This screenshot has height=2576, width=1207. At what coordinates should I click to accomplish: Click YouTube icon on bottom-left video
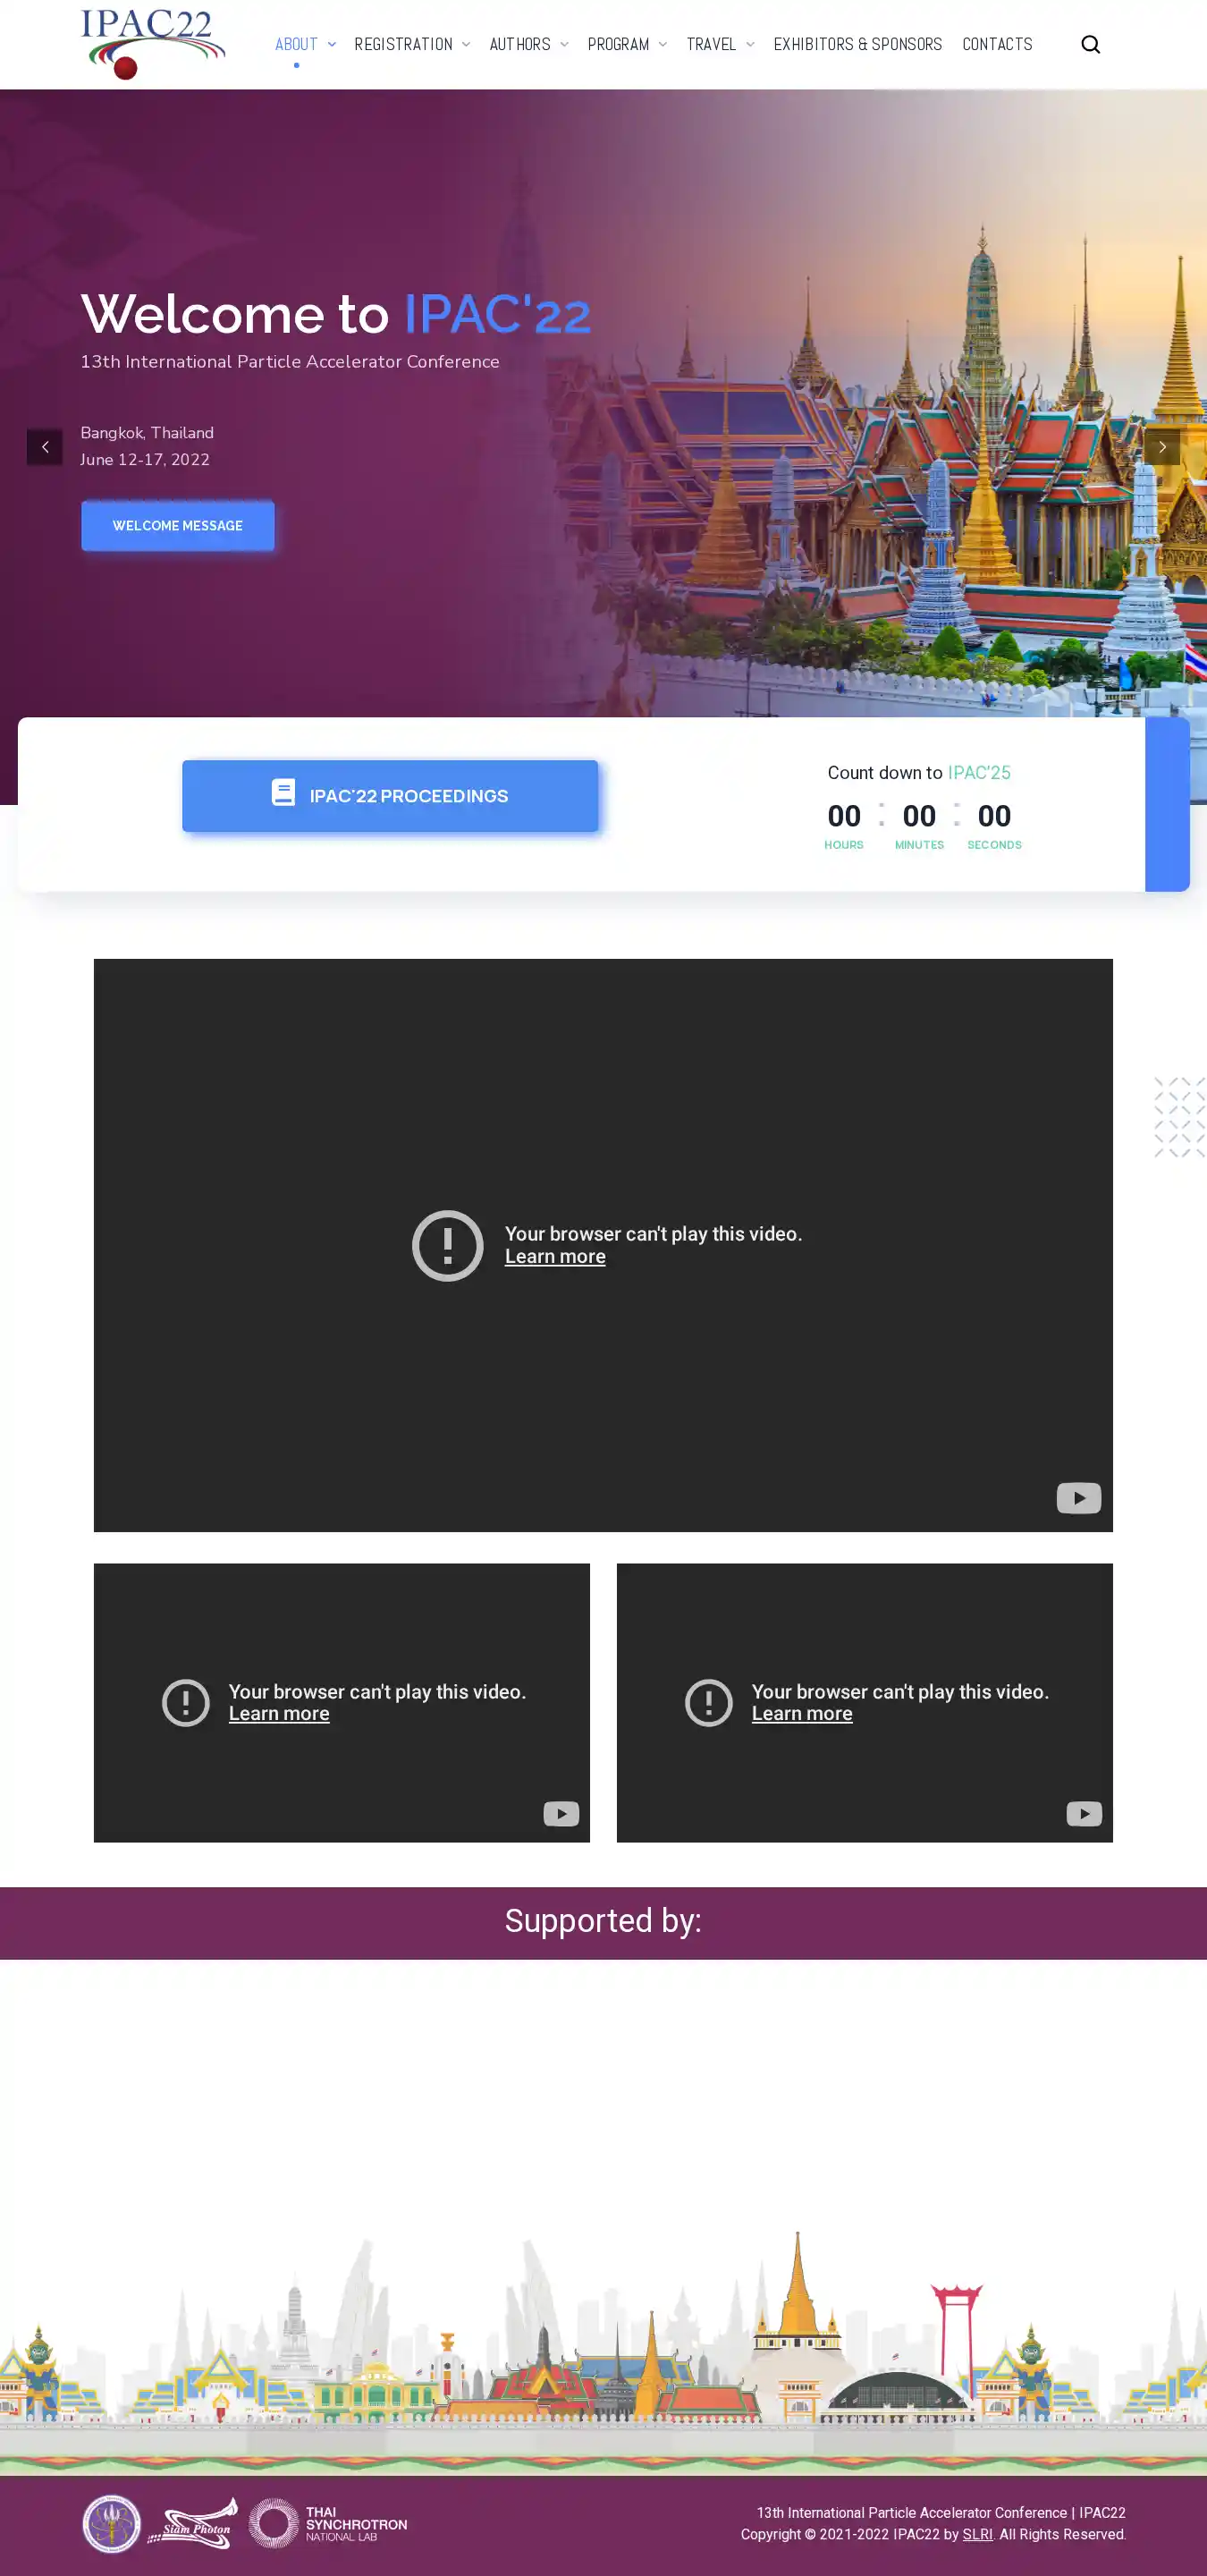(x=561, y=1813)
